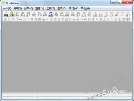Click the clock-shaped icon ending the effects toolbar
134x101 pixels.
127,19
